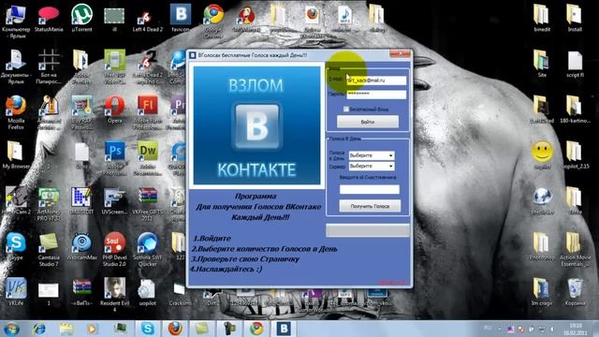The height and width of the screenshot is (337, 599).
Task: Launch the Resident Evil 4 shortcut
Action: pos(114,294)
